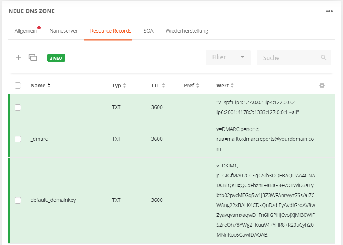The width and height of the screenshot is (343, 245).
Task: Click TXT type in the _dmarc row
Action: [x=116, y=139]
